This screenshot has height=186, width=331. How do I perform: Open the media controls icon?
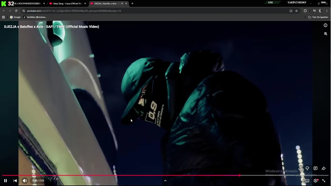tap(314, 11)
